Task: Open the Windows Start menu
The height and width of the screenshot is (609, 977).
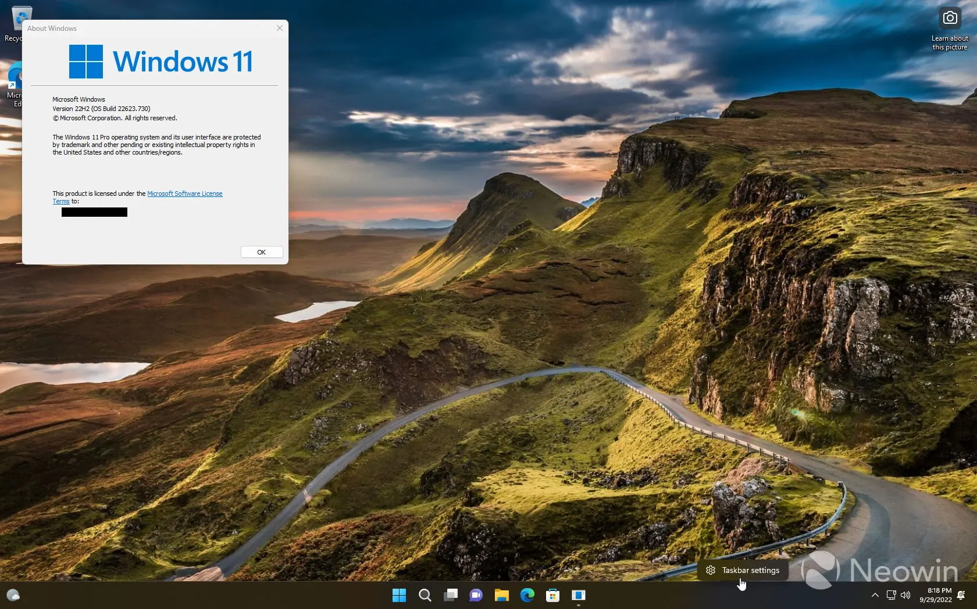Action: click(399, 595)
